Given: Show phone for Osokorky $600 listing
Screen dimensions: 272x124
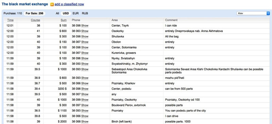Looking at the screenshot, I should (85, 31).
